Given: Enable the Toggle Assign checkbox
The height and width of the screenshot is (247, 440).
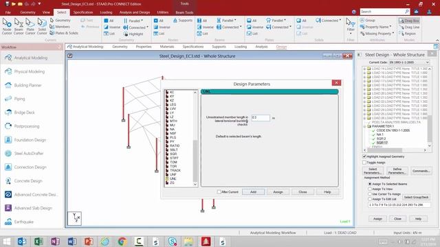Looking at the screenshot, I should 364,163.
